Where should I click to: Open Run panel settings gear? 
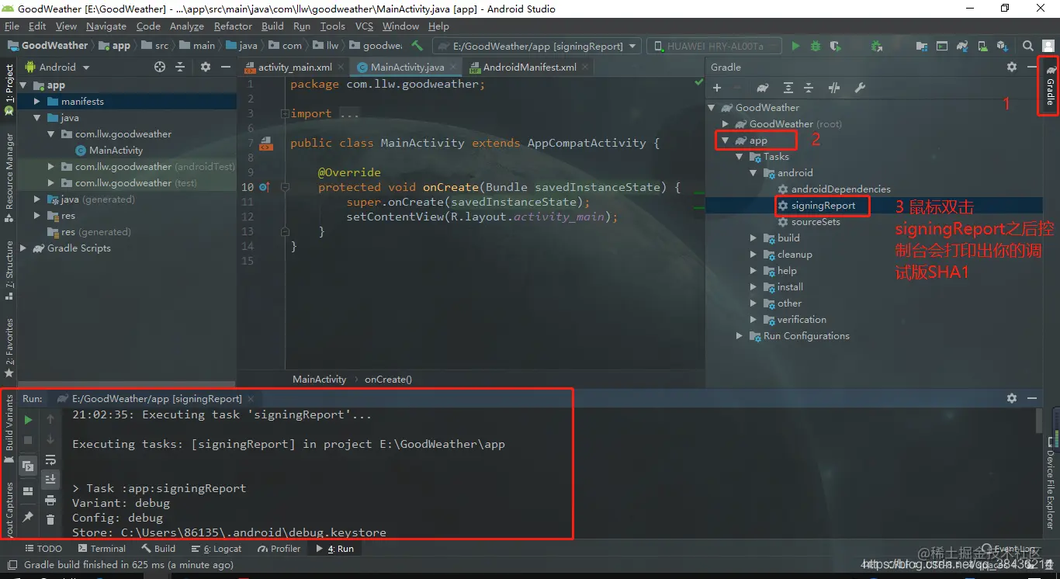(1011, 397)
